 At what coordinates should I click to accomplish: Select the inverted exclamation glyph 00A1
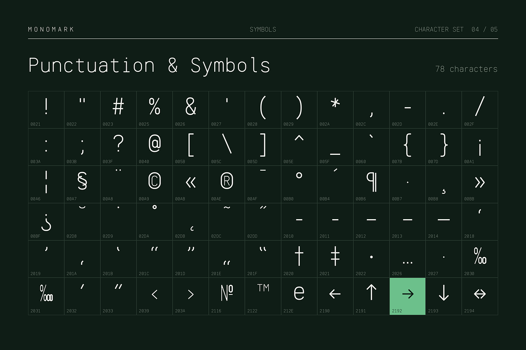click(x=480, y=147)
